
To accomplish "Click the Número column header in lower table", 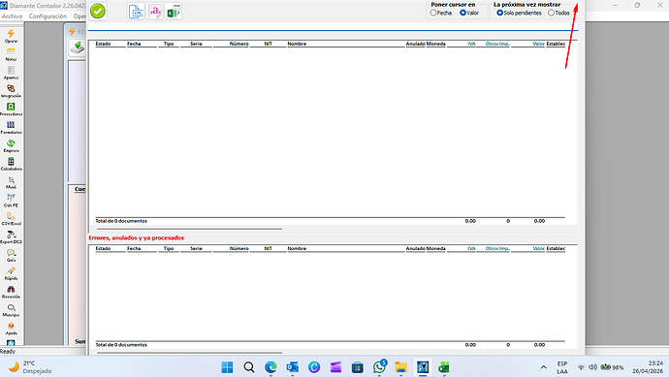I will 239,249.
